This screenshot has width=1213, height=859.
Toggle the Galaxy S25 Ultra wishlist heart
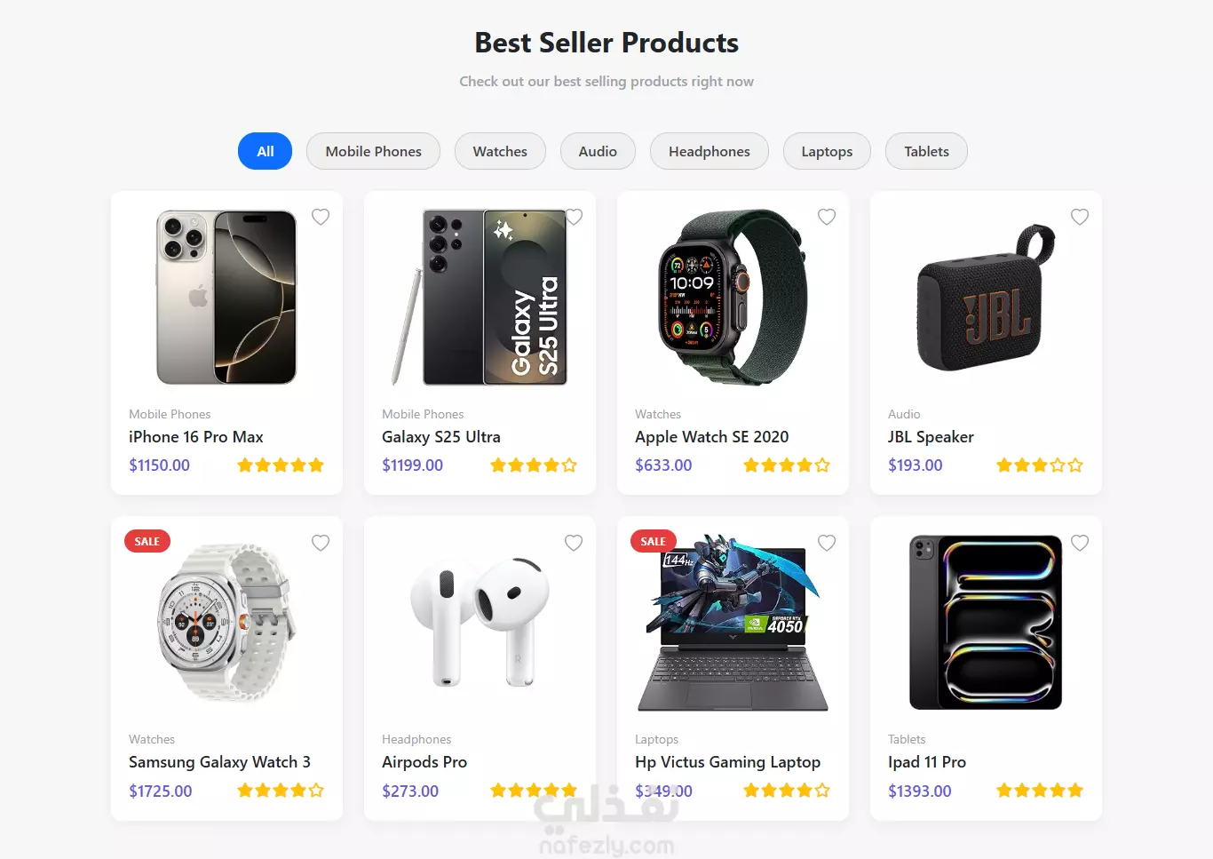(574, 217)
